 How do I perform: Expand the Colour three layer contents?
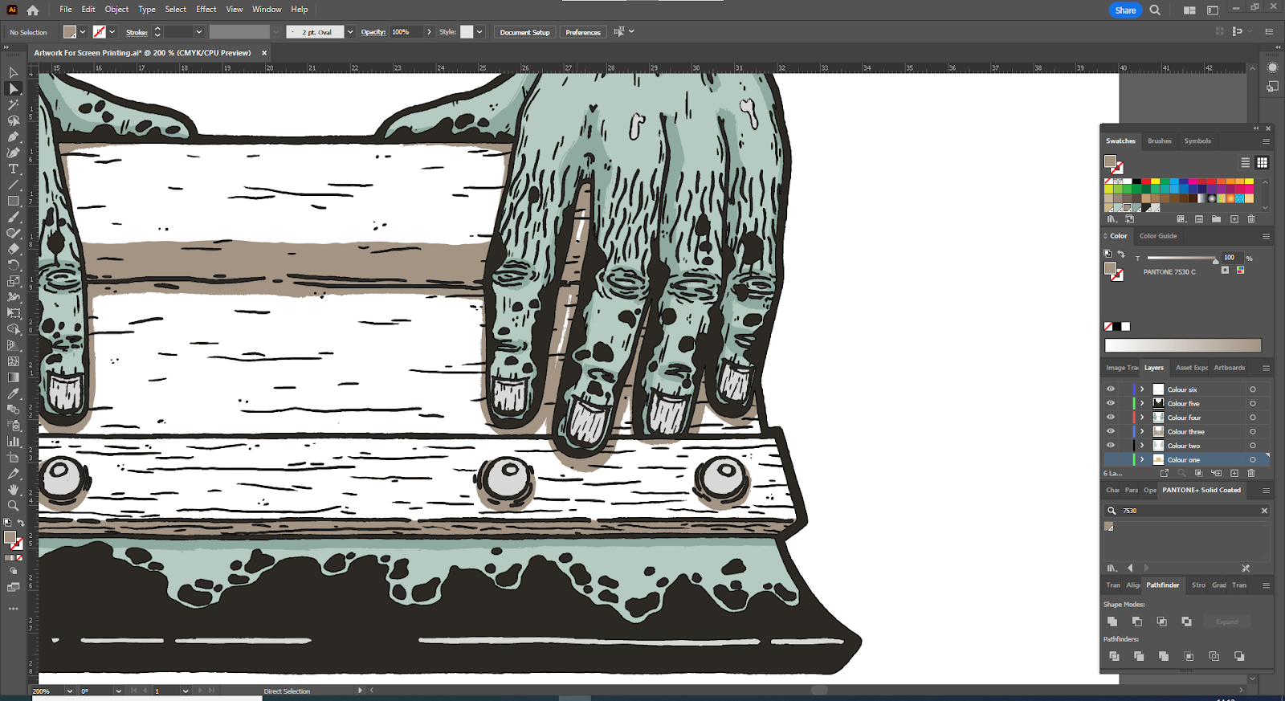tap(1142, 432)
